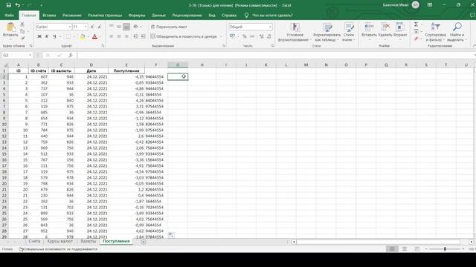Screen dimensions: 476x267
Task: Click the Paste (Вставить) clipboard icon
Action: click(10, 27)
